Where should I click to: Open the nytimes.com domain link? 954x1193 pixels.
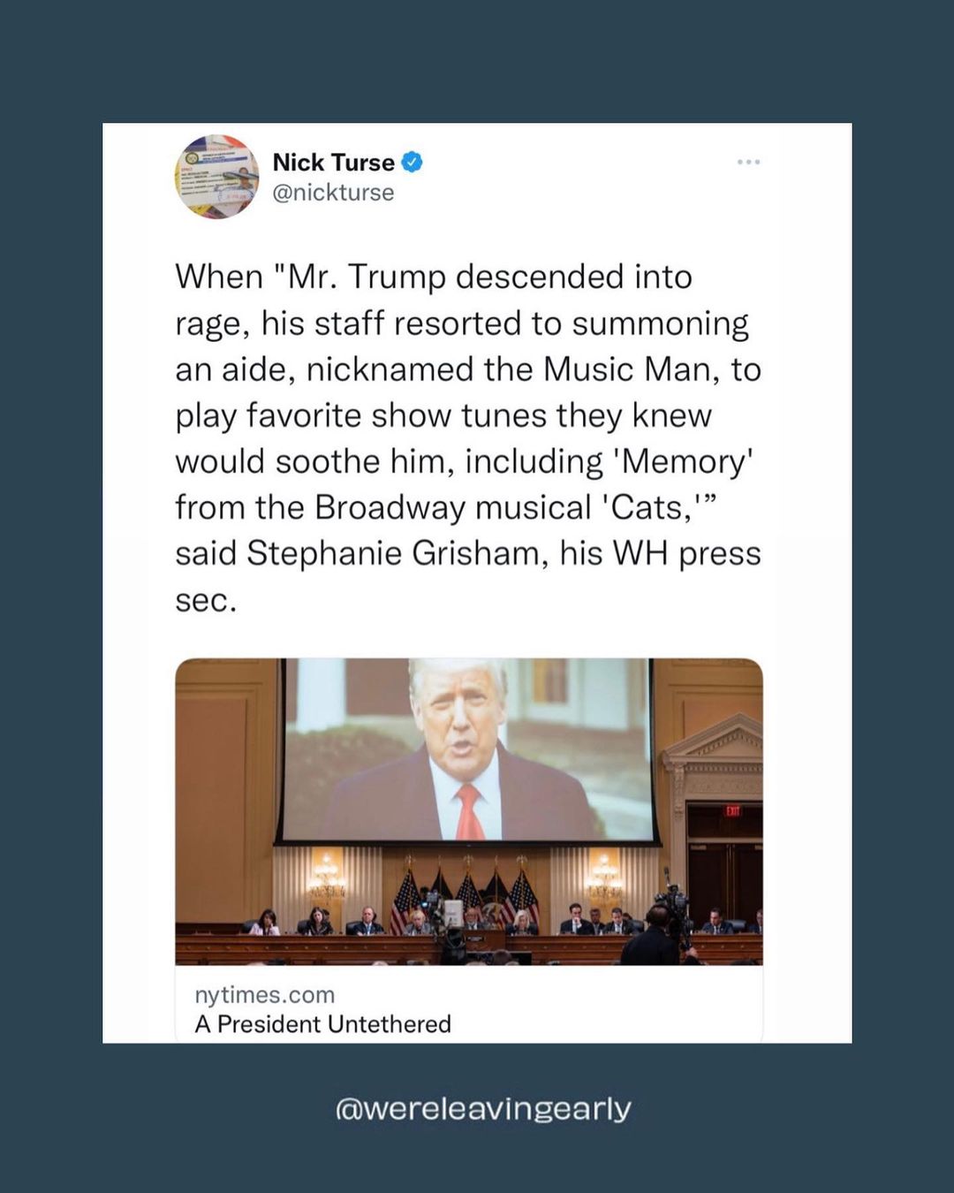265,995
